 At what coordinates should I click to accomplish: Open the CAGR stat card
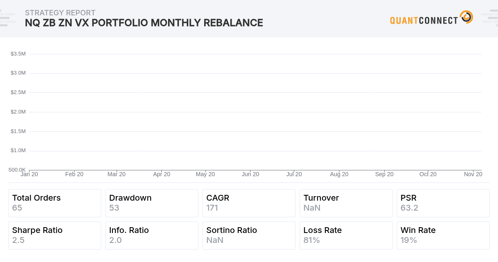tap(249, 203)
